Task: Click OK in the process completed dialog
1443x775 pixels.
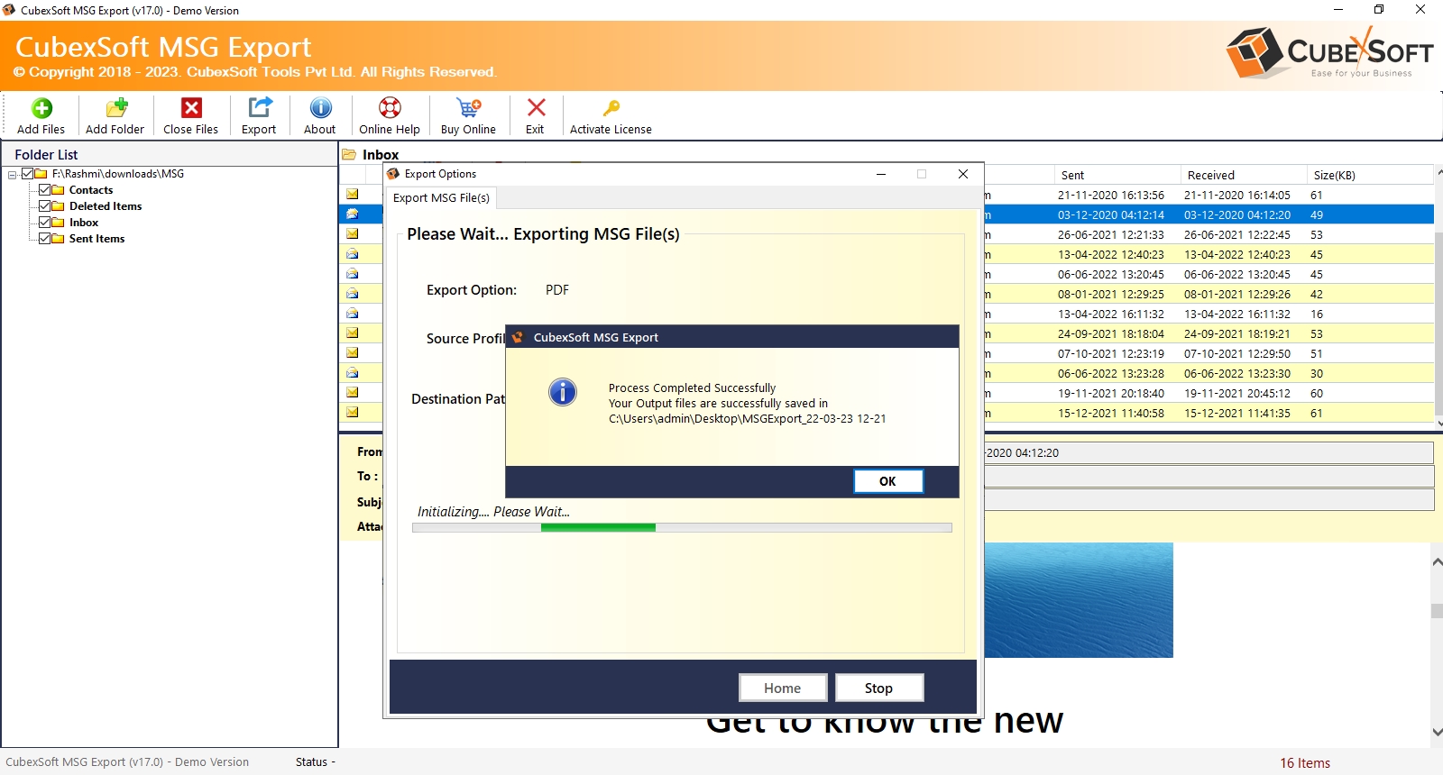Action: point(888,481)
